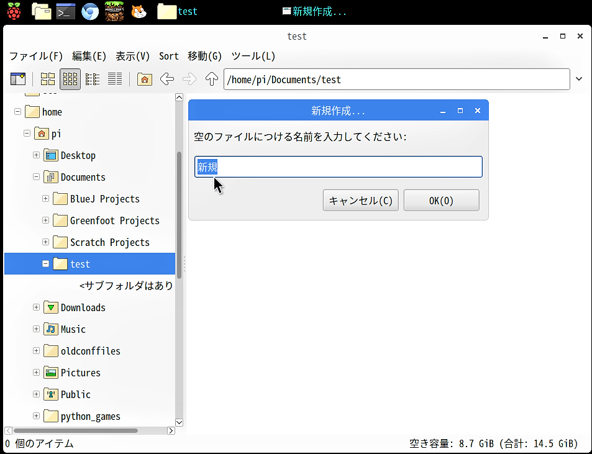Click the file name field containing 新規
Screen dimensions: 592x454
(339, 167)
